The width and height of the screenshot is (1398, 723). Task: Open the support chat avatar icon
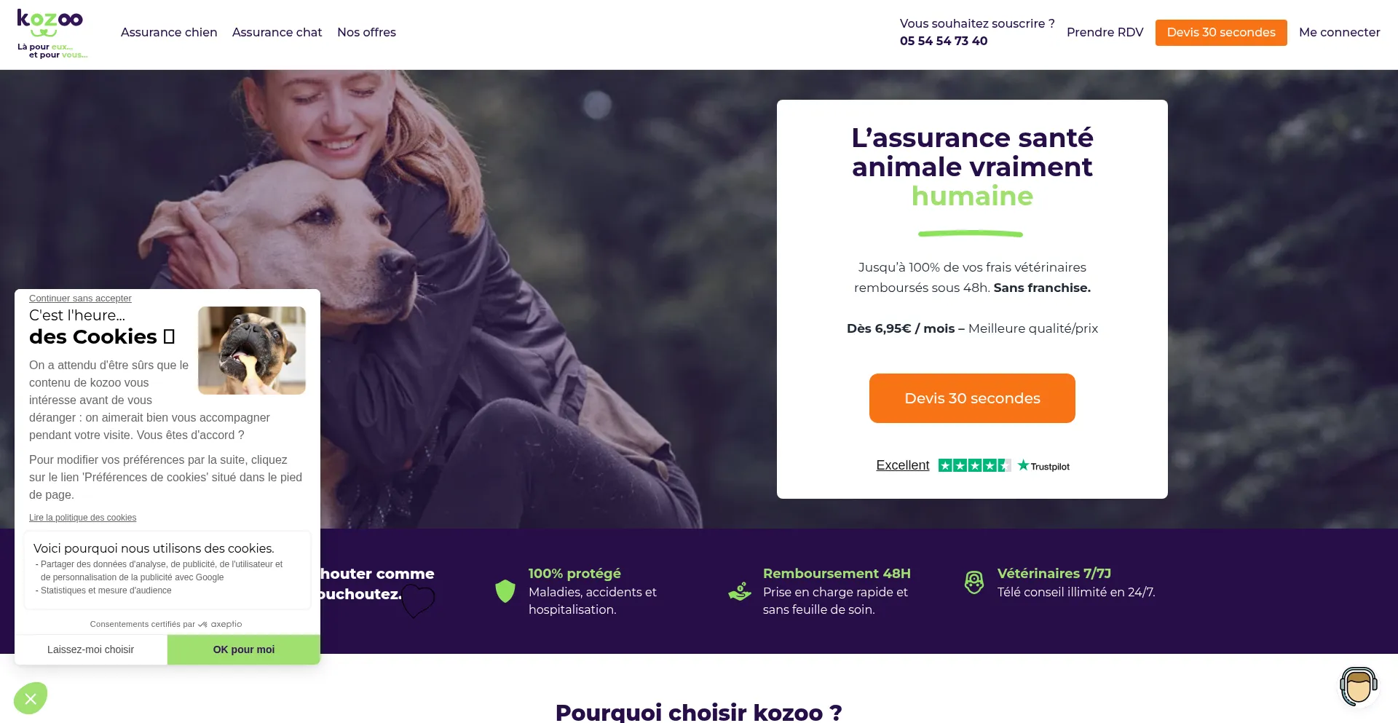[1358, 687]
